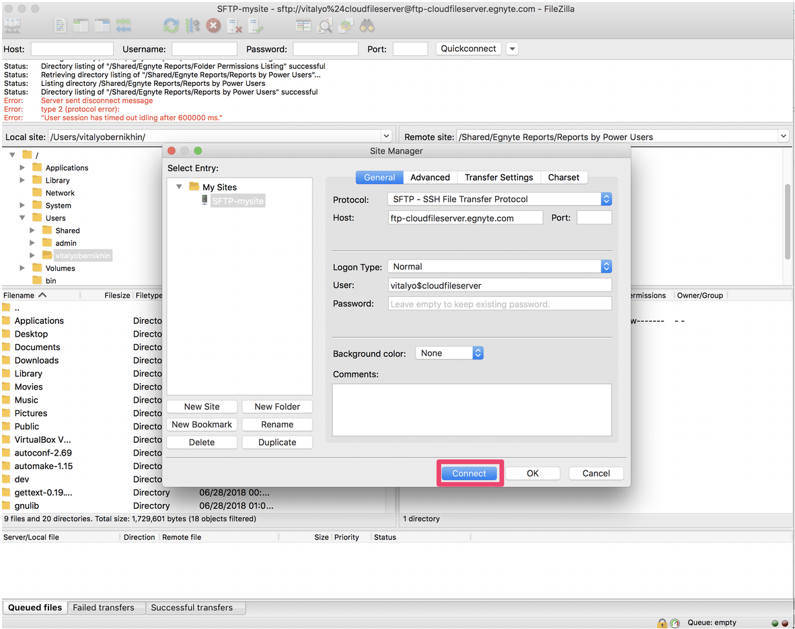Duplicate the selected site entry
The image size is (795, 629).
[x=277, y=442]
